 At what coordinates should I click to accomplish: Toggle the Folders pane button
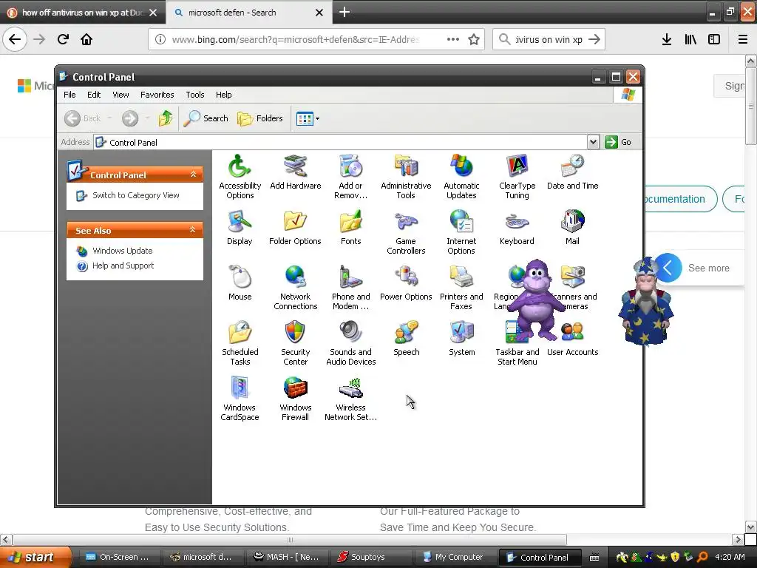click(260, 118)
